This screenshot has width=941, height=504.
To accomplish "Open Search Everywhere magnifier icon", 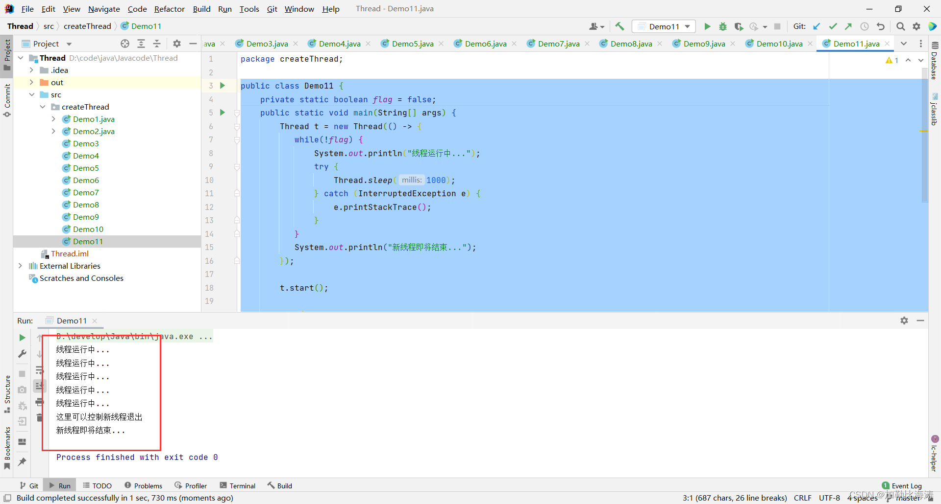I will (x=900, y=26).
